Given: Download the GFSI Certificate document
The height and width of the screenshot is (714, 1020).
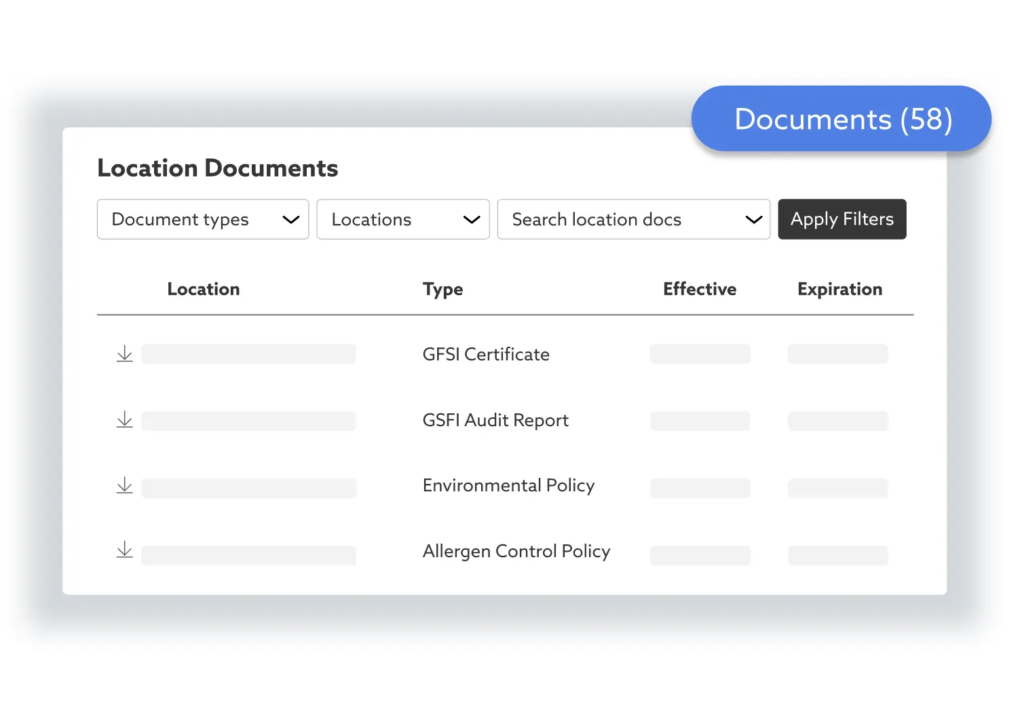Looking at the screenshot, I should (x=125, y=354).
